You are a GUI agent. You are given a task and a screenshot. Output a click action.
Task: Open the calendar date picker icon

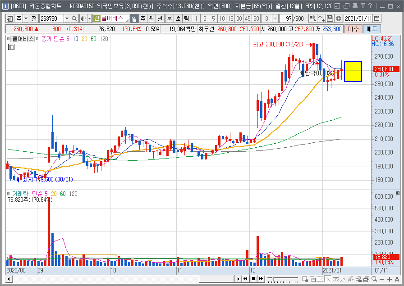[376, 18]
